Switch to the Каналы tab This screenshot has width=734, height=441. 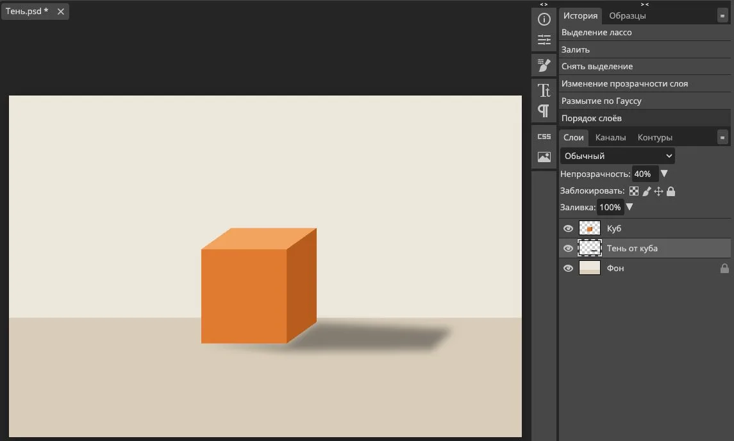pos(610,137)
